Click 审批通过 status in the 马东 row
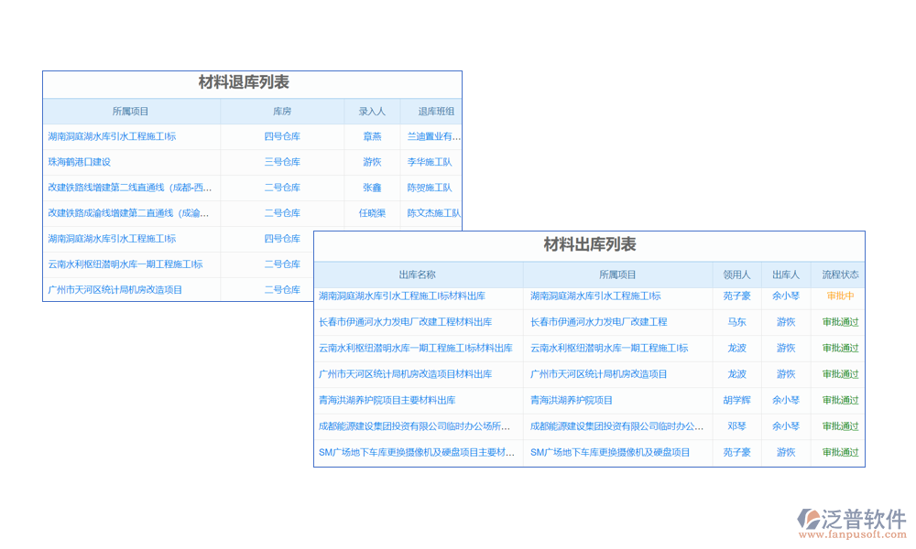Screen dimensions: 916x549 coord(840,322)
